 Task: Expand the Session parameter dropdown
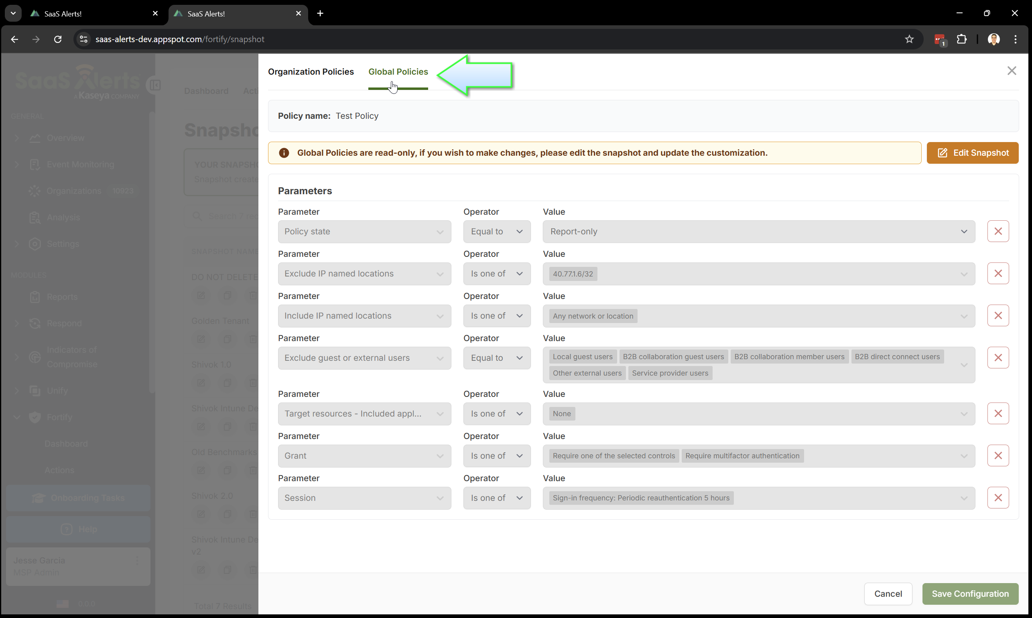364,498
